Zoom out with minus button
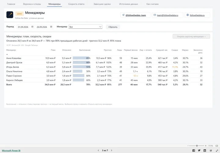Screen dimensions: 220x153 [188, 146]
